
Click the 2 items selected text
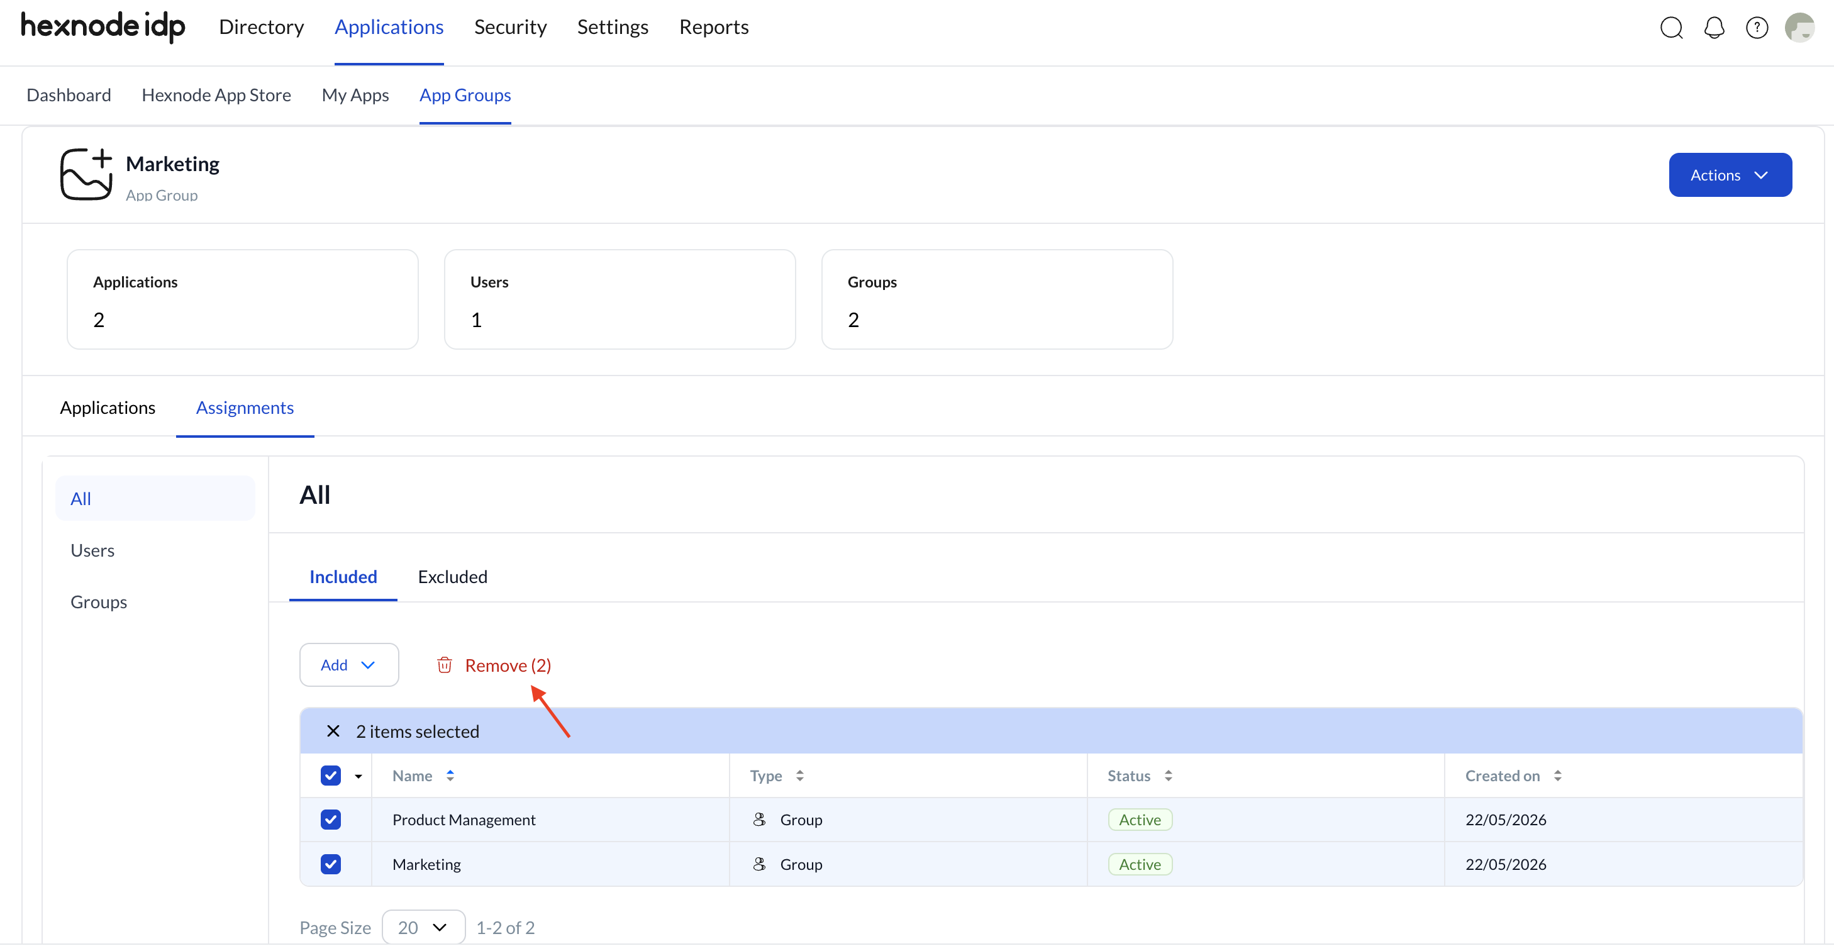point(417,731)
